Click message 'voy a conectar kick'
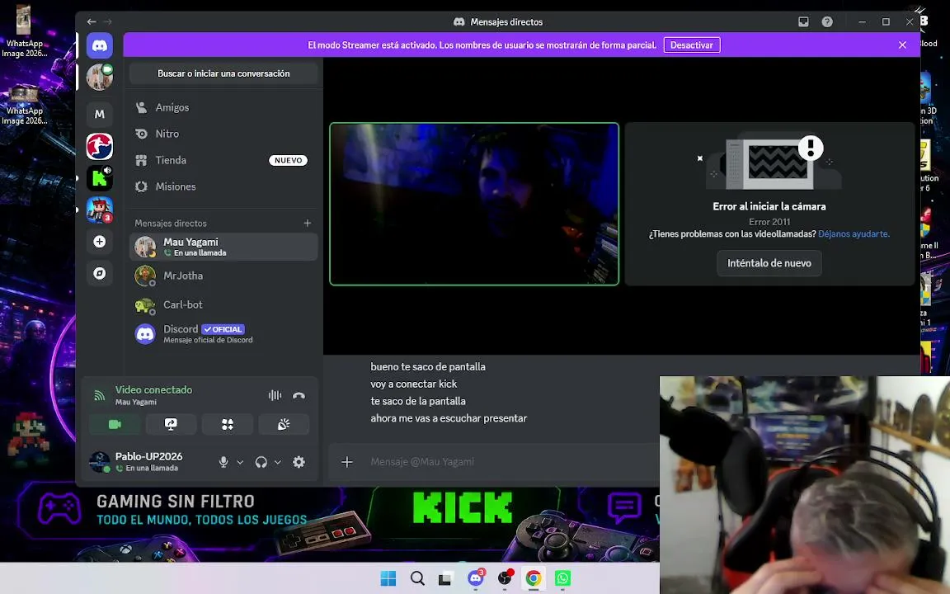Viewport: 950px width, 594px height. pos(414,384)
